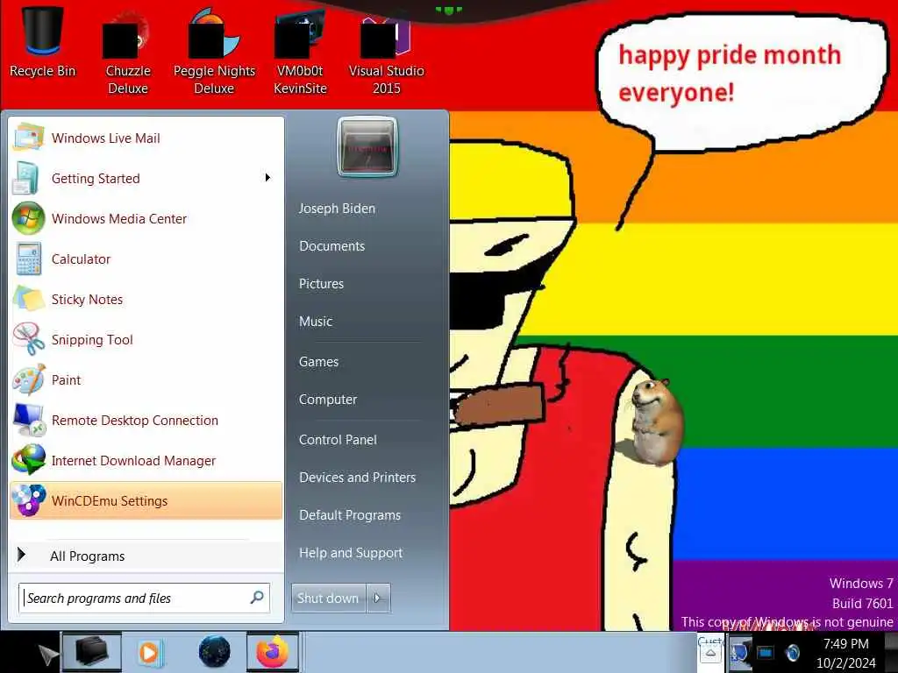
Task: Open Default Programs
Action: [350, 515]
